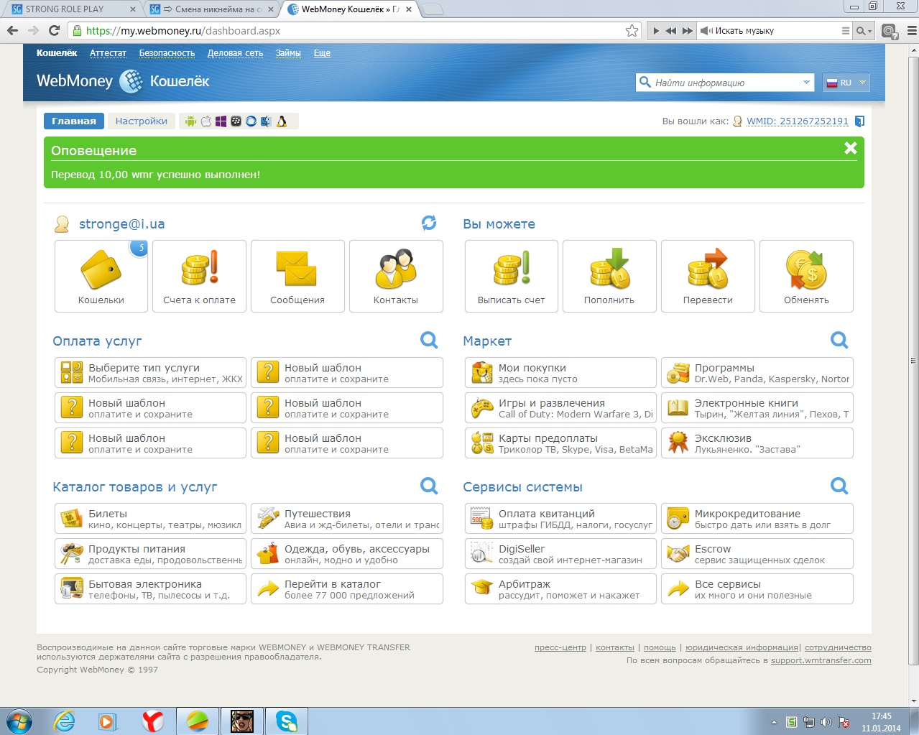Open Займы in top menu
This screenshot has height=735, width=919.
click(288, 53)
